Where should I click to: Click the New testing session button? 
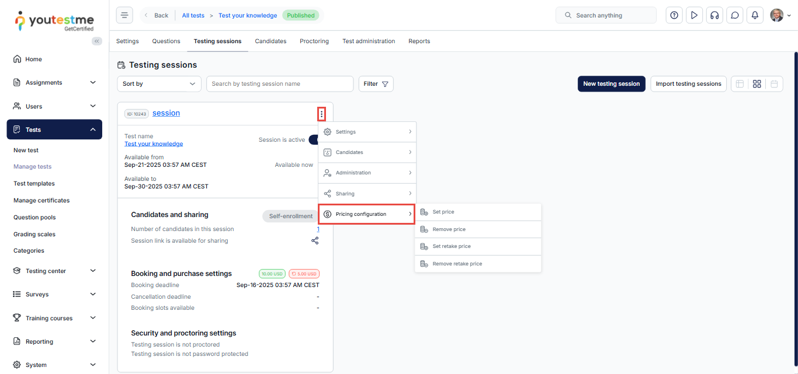(x=611, y=84)
